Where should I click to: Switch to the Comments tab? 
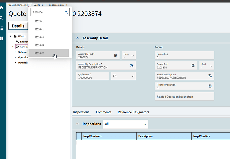(104, 112)
